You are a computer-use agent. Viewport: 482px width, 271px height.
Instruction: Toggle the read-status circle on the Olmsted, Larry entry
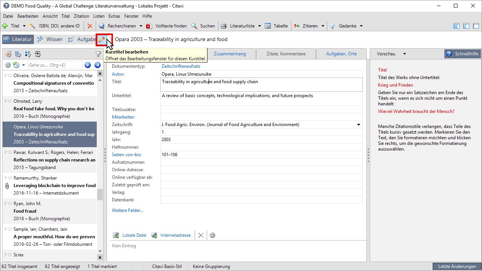9,101
